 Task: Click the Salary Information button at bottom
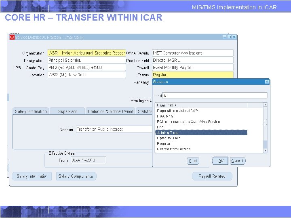[32, 176]
